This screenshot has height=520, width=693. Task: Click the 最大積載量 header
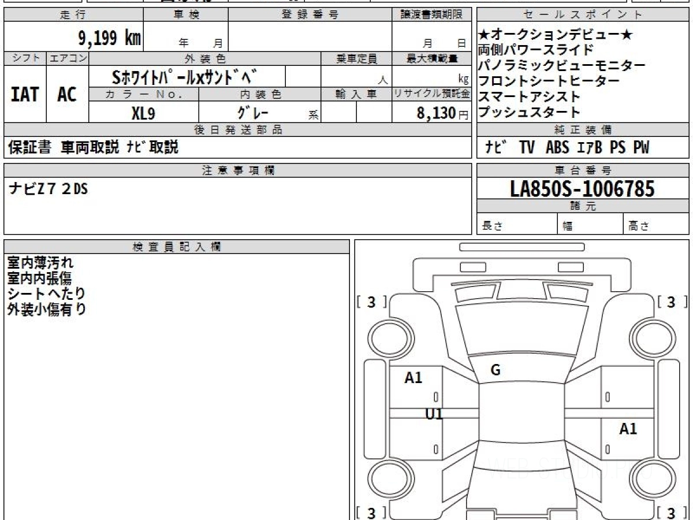[x=432, y=58]
